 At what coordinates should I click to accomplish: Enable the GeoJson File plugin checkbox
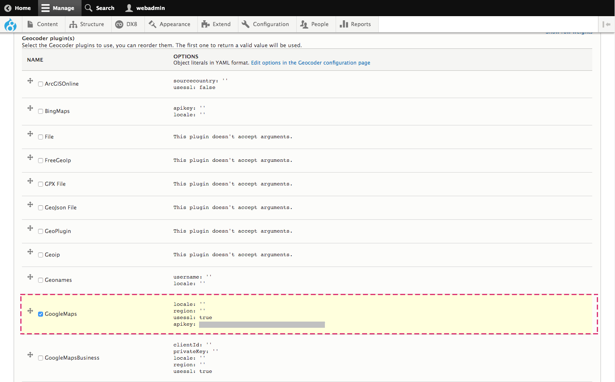point(41,208)
